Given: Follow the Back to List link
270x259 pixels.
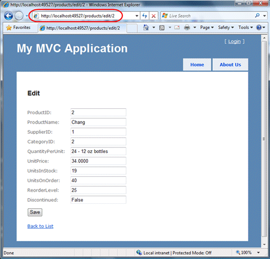Looking at the screenshot, I should [40, 226].
